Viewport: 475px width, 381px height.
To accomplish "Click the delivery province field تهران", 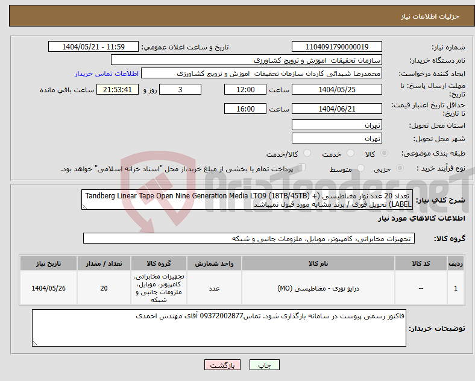I will tap(336, 125).
